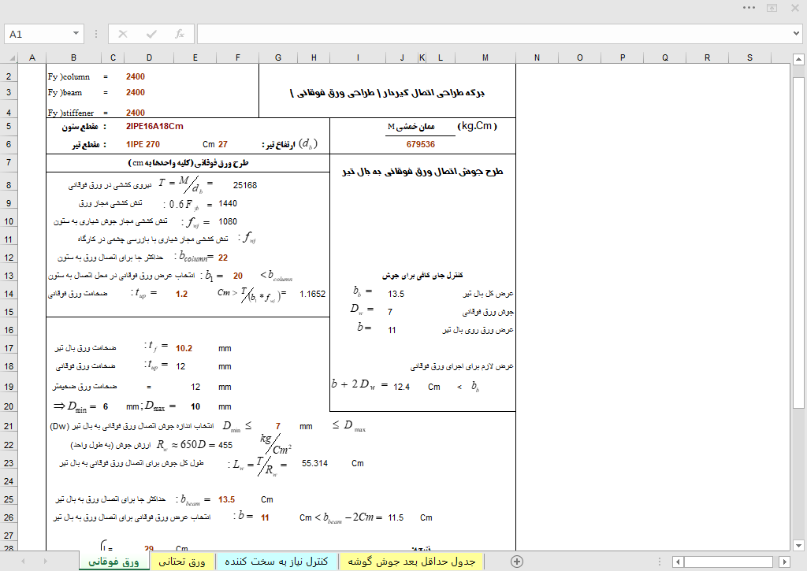Open the کنترل نیاز به سخت کننده tab

[x=277, y=562]
